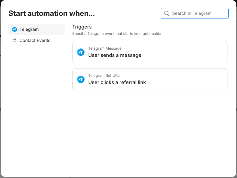Open the Contact Events category

(x=37, y=40)
